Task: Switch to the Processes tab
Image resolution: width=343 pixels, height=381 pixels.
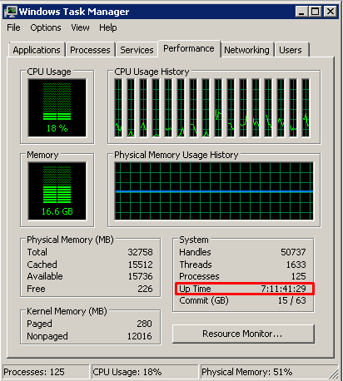Action: (90, 50)
